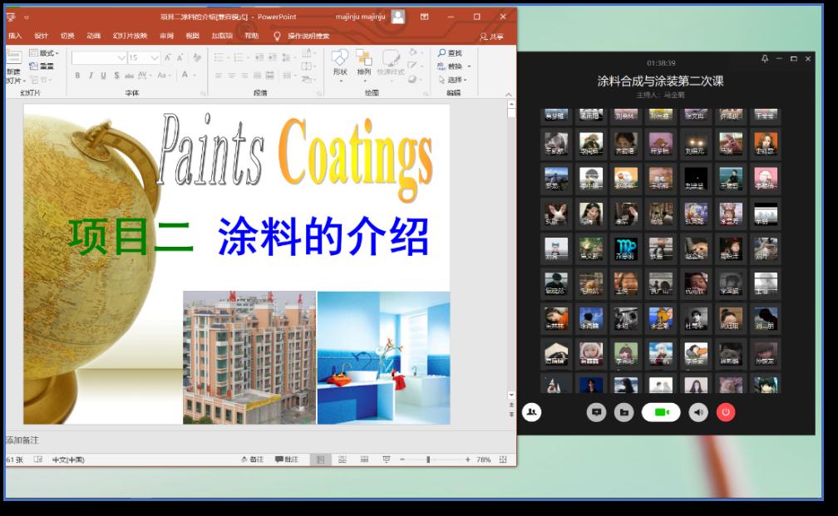Screen dimensions: 838x516
Task: Switch to the Slide Show (幻灯片放映) tab
Action: click(130, 36)
